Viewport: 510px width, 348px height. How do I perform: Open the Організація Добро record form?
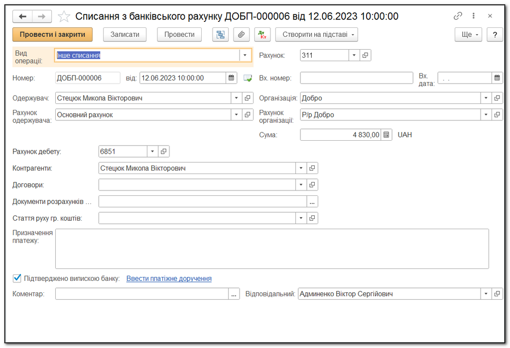pyautogui.click(x=497, y=98)
